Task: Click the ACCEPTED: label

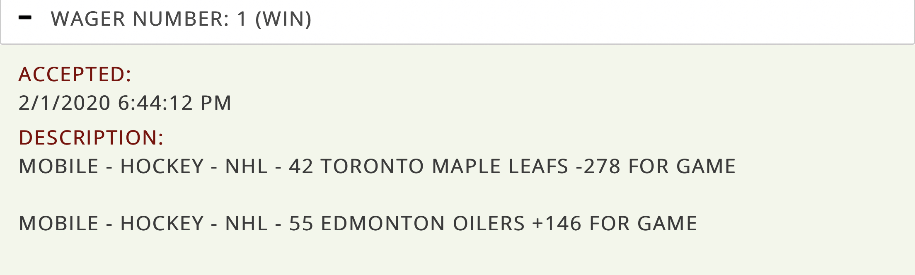Action: click(x=75, y=75)
